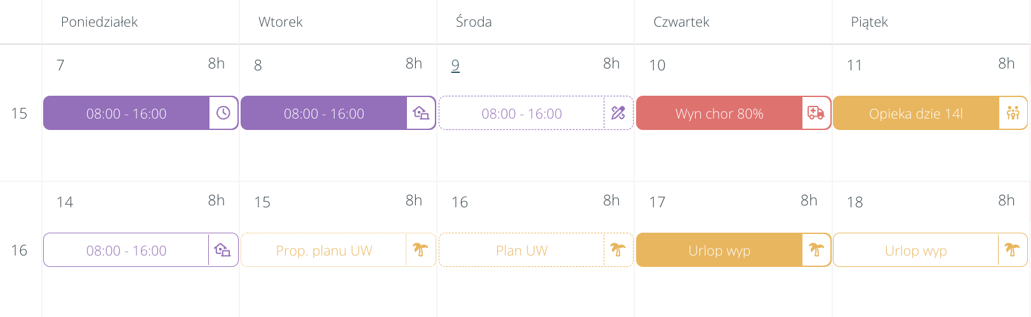Click the family care icon on Friday 11
Image resolution: width=1031 pixels, height=317 pixels.
pyautogui.click(x=1013, y=113)
